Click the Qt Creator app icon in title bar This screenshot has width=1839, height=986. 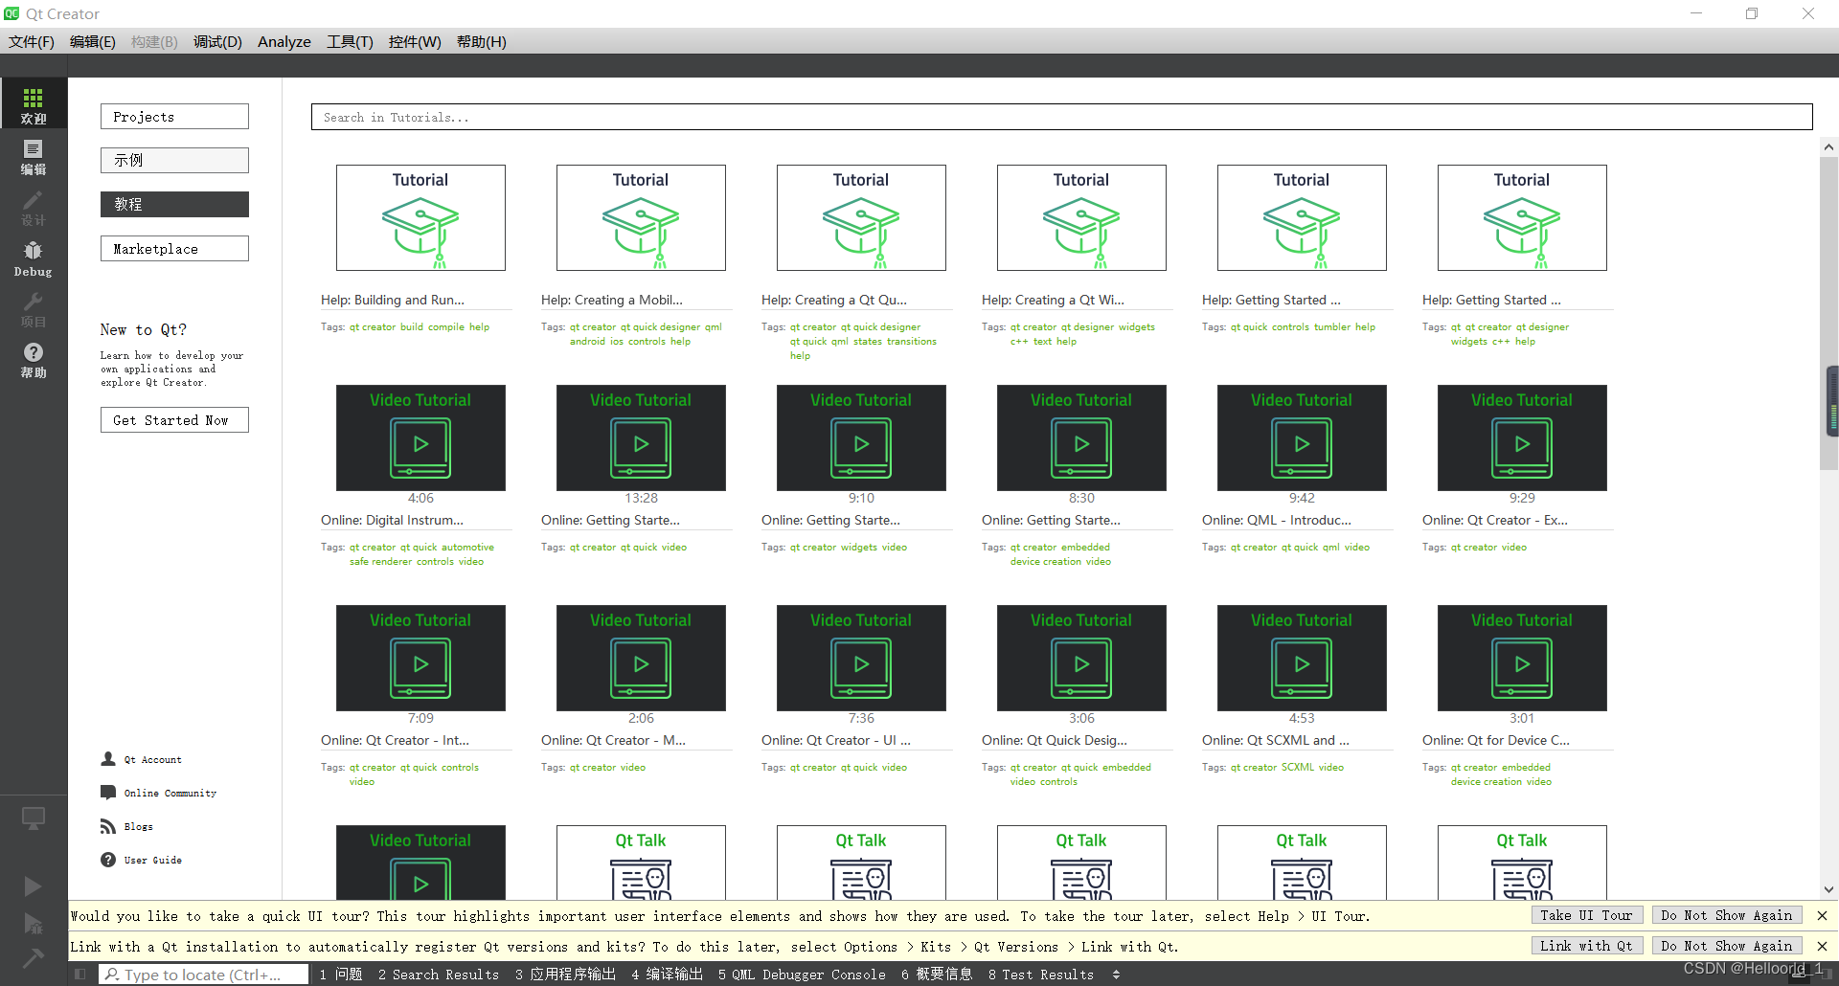point(11,13)
